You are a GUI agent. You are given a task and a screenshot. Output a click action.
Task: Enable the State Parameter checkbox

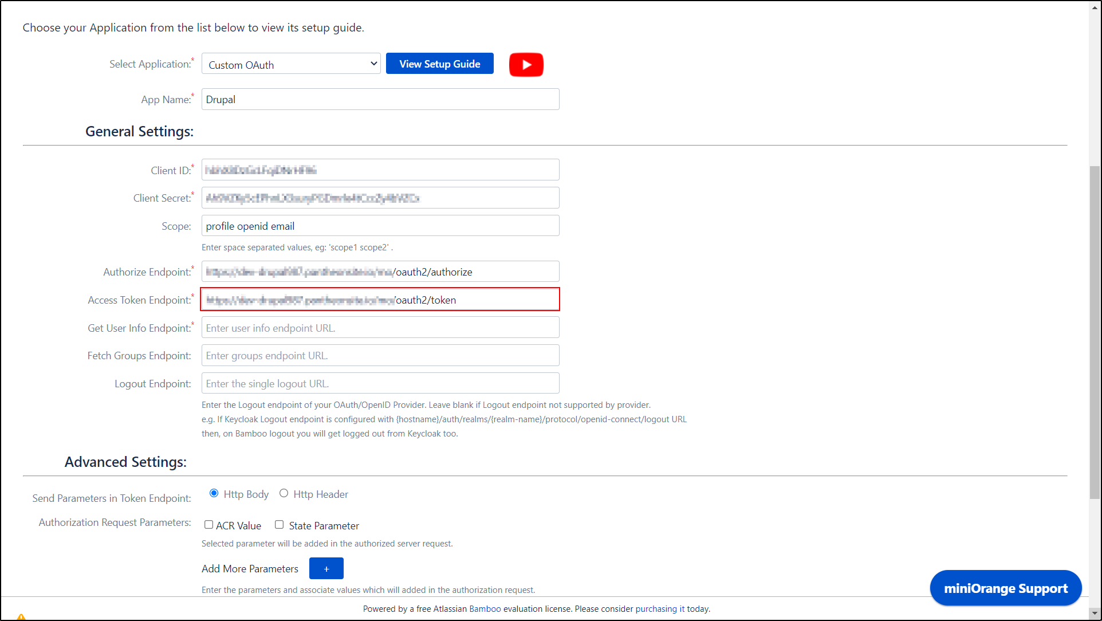pos(279,525)
